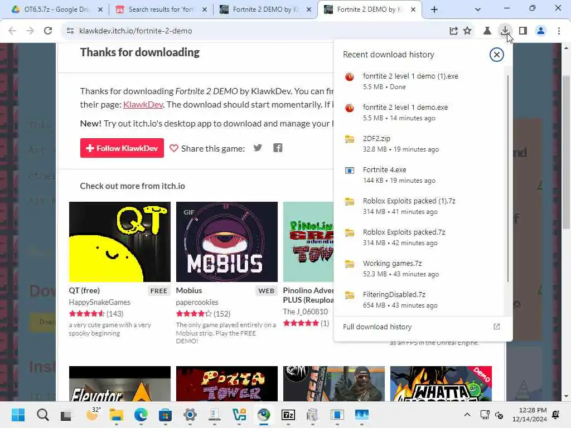
Task: Open Roblox Exploits packed.7z from 42 minutes ago
Action: click(x=420, y=237)
